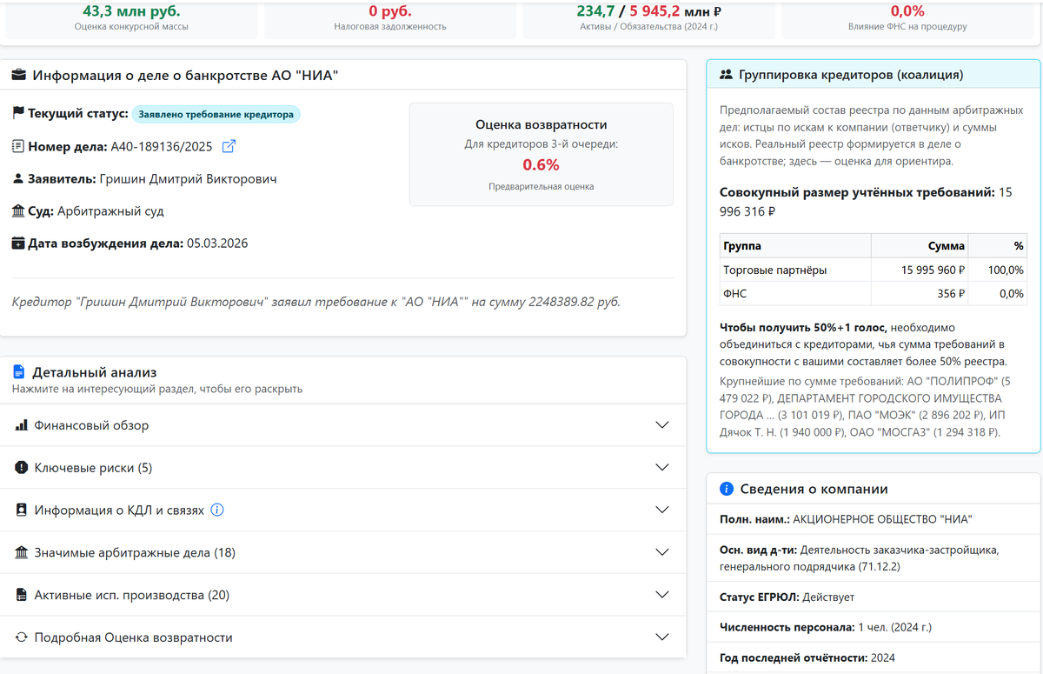
Task: Click the Статус ЕГРЮЛ: Действует line
Action: point(787,597)
